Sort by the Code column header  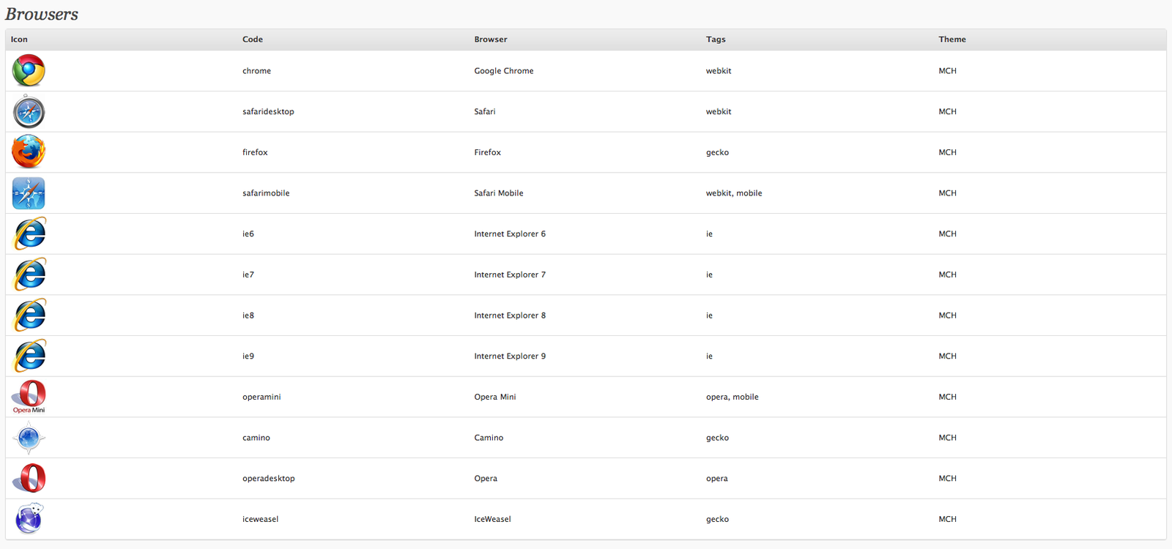pos(253,40)
